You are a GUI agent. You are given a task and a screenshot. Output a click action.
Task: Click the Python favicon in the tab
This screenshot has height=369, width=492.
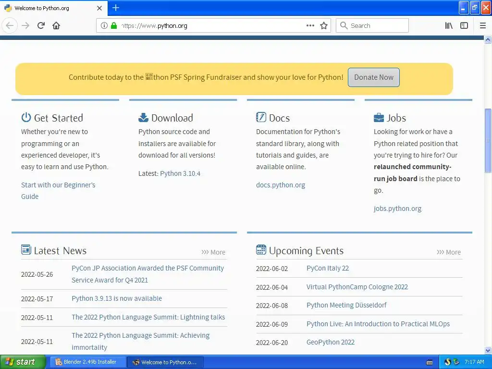[8, 8]
